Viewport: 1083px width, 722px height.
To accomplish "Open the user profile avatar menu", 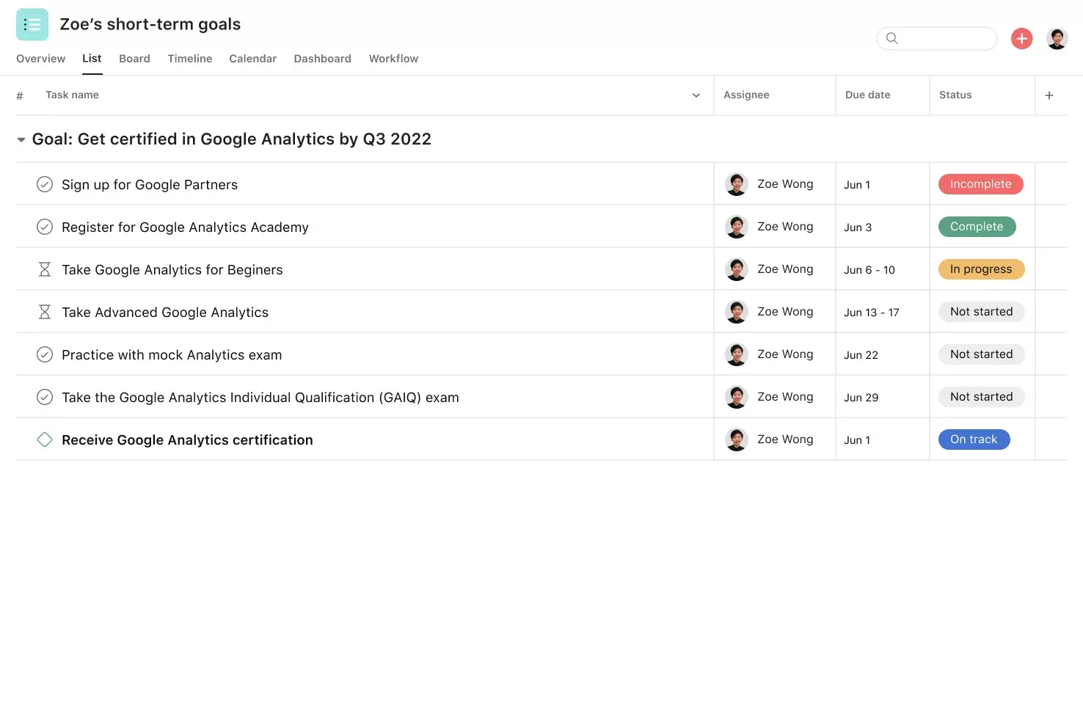I will pos(1057,38).
